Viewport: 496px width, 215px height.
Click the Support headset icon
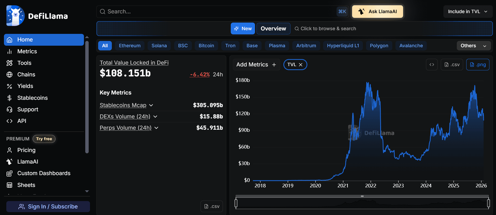[x=9, y=109]
